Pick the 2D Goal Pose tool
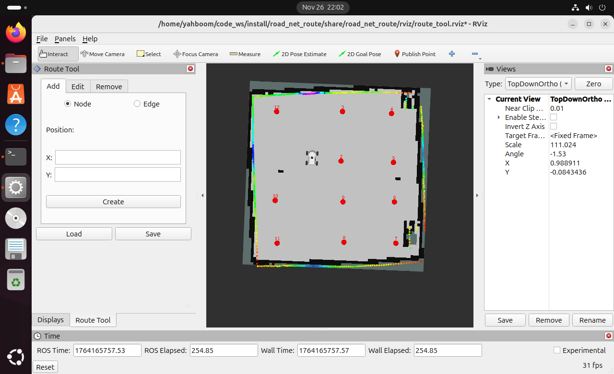Image resolution: width=614 pixels, height=374 pixels. pos(360,54)
